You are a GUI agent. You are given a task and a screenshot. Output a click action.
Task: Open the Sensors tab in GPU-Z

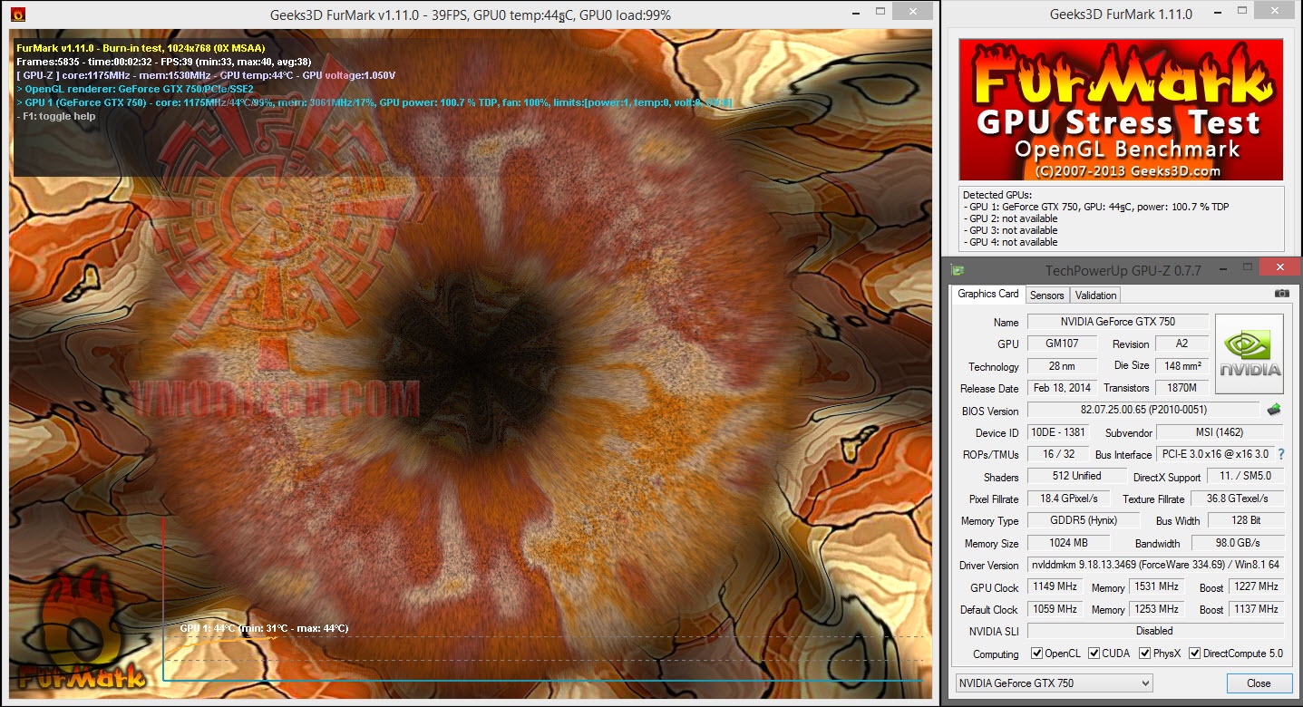[1047, 295]
